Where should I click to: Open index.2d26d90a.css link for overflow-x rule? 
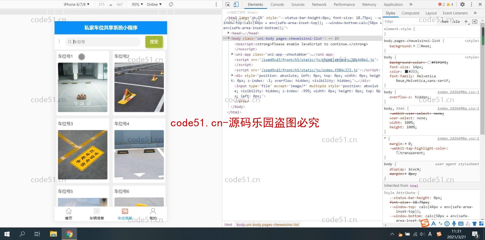458,92
